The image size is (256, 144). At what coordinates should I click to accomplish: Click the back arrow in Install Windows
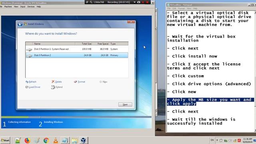pos(20,24)
